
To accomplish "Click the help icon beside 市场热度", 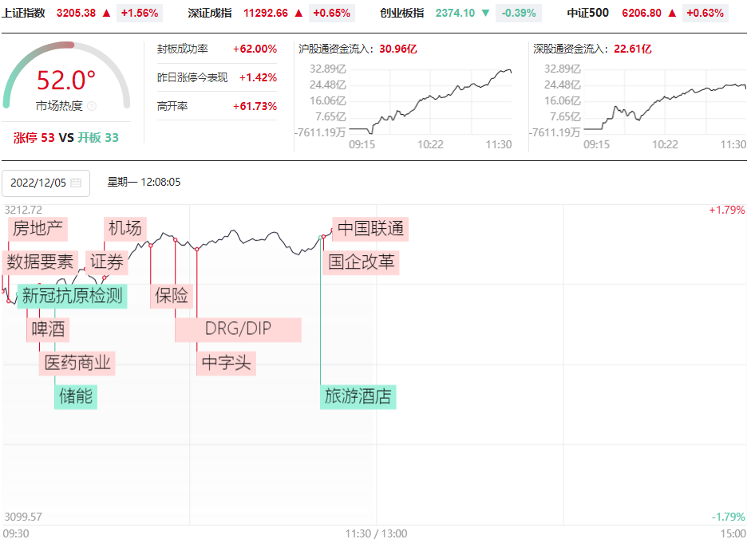I will pos(91,106).
